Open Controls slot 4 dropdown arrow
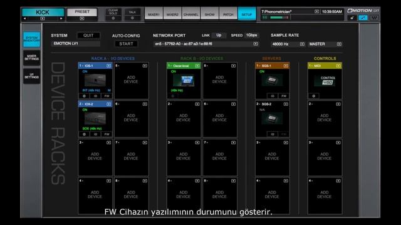Screen dimensions: 401x225 (338, 181)
